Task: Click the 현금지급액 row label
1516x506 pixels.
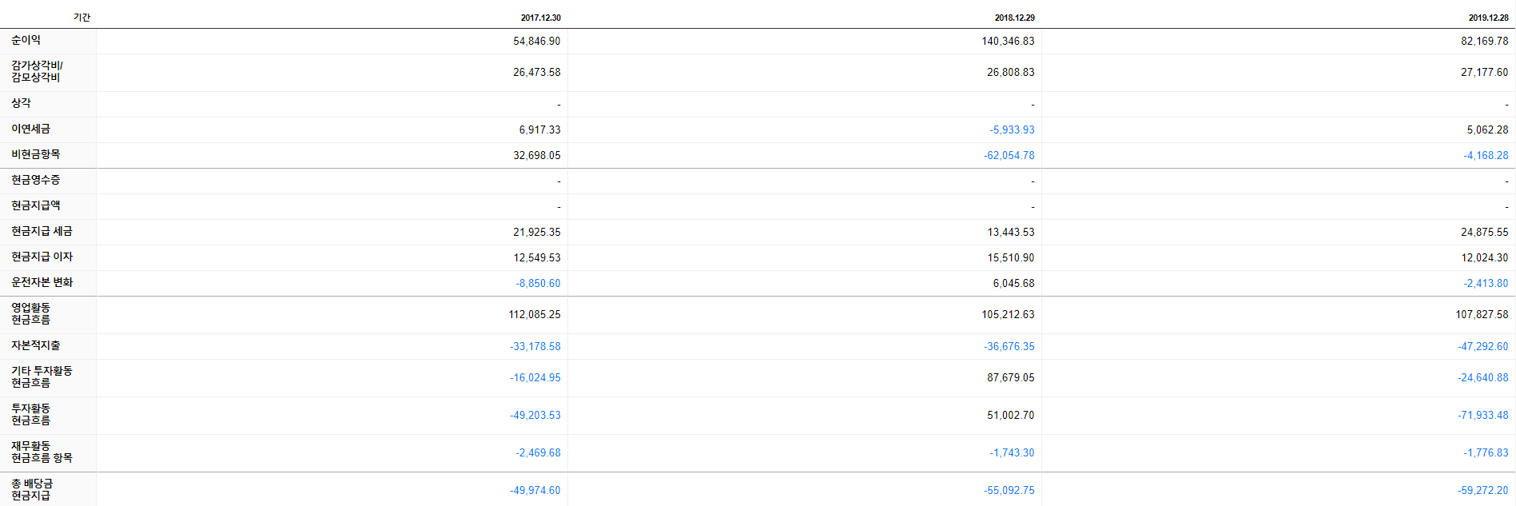Action: [x=35, y=205]
